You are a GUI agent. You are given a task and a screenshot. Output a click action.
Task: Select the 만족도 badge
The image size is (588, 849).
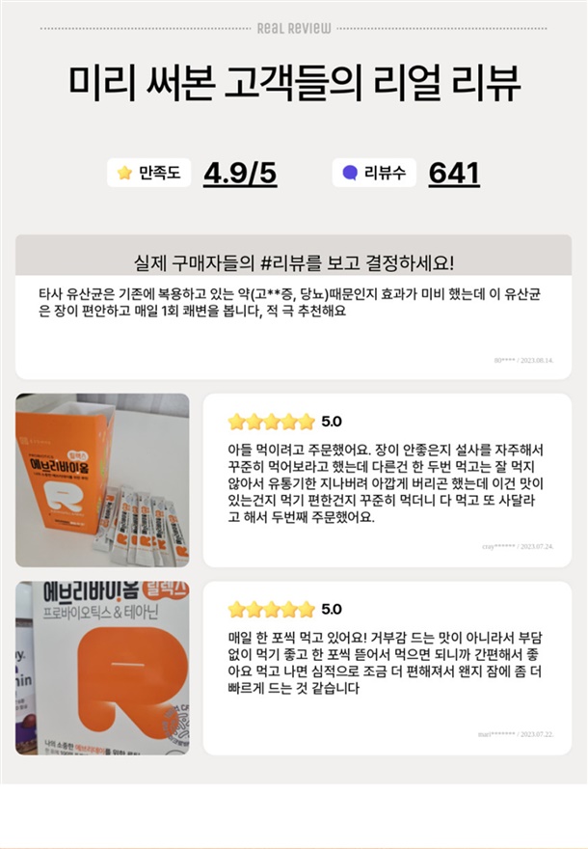click(148, 173)
